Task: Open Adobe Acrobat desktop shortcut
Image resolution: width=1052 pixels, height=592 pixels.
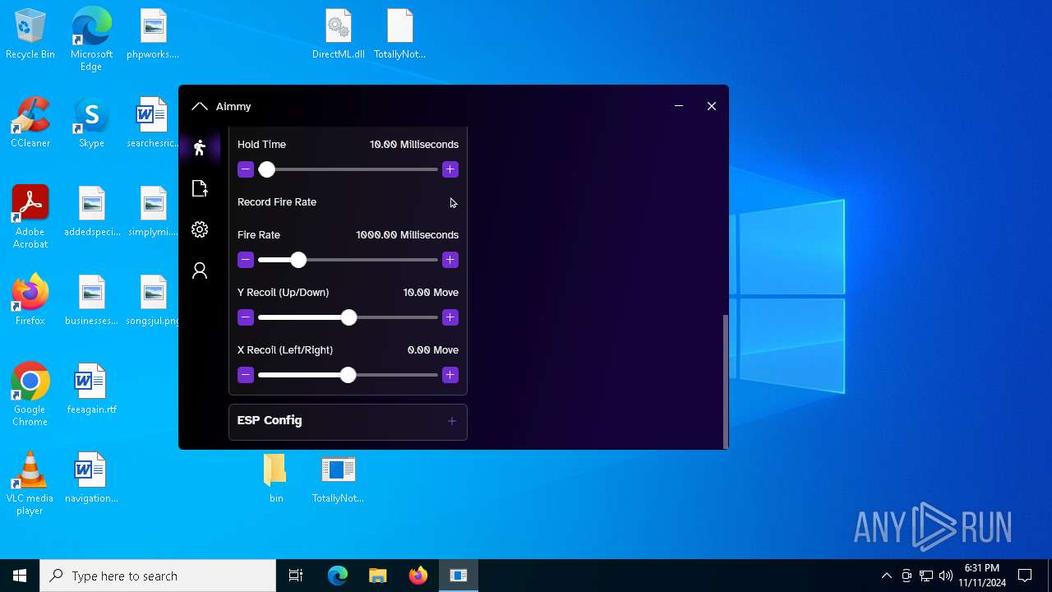Action: coord(30,217)
